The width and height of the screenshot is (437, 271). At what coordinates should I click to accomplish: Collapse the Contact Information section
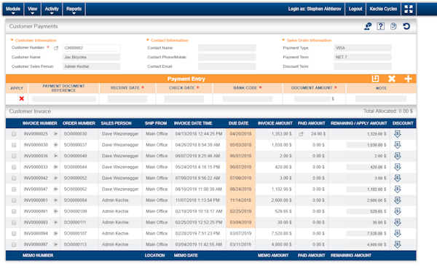(x=148, y=40)
